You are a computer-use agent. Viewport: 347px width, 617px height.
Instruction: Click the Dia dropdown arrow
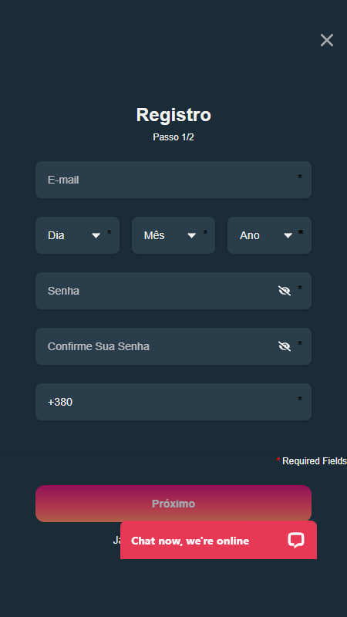pyautogui.click(x=96, y=236)
